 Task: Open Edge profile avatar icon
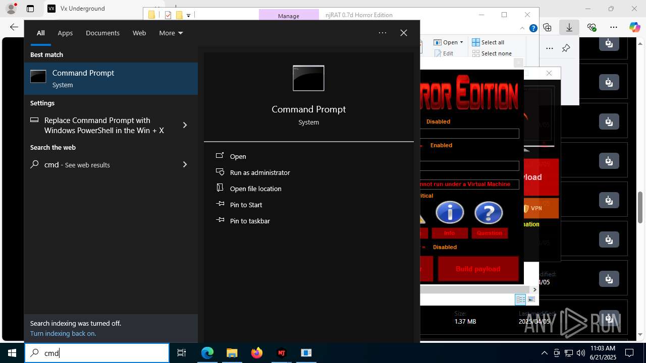point(11,9)
